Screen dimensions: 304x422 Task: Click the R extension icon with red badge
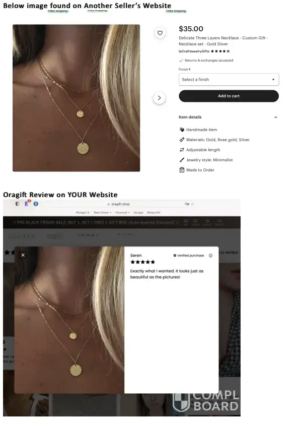[27, 204]
